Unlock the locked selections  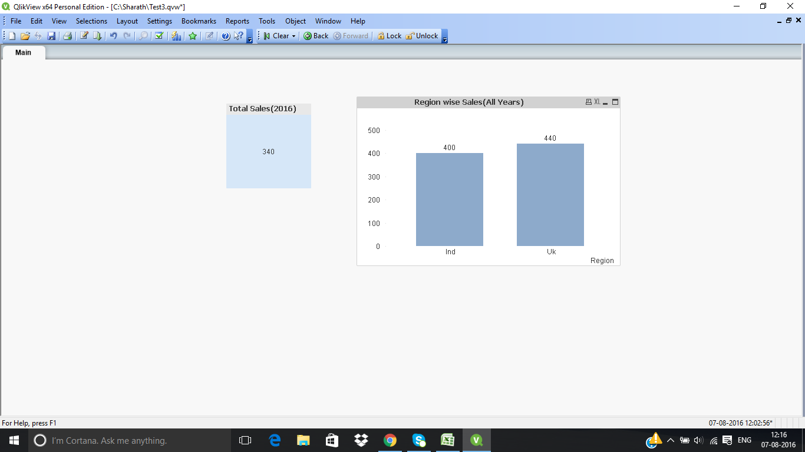point(422,36)
